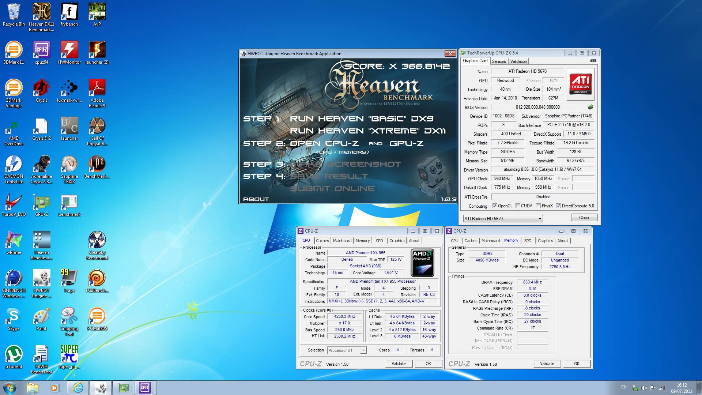
Task: Click Validate in left CPU-Z window
Action: pos(399,364)
